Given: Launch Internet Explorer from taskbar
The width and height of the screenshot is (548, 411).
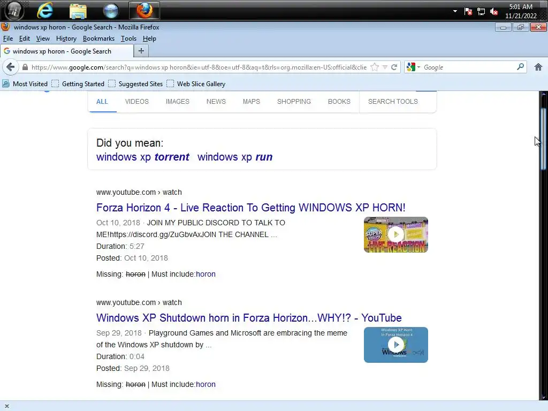Looking at the screenshot, I should point(45,11).
